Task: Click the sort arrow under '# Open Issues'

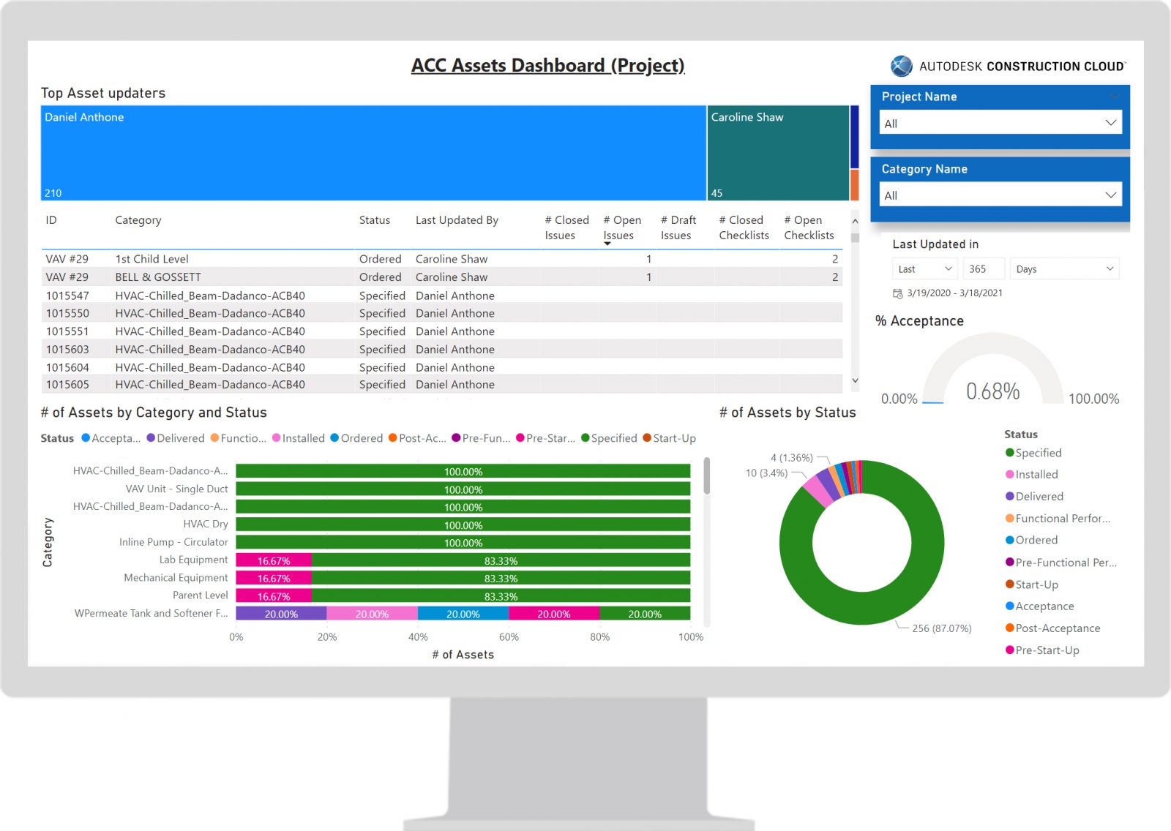Action: tap(607, 244)
